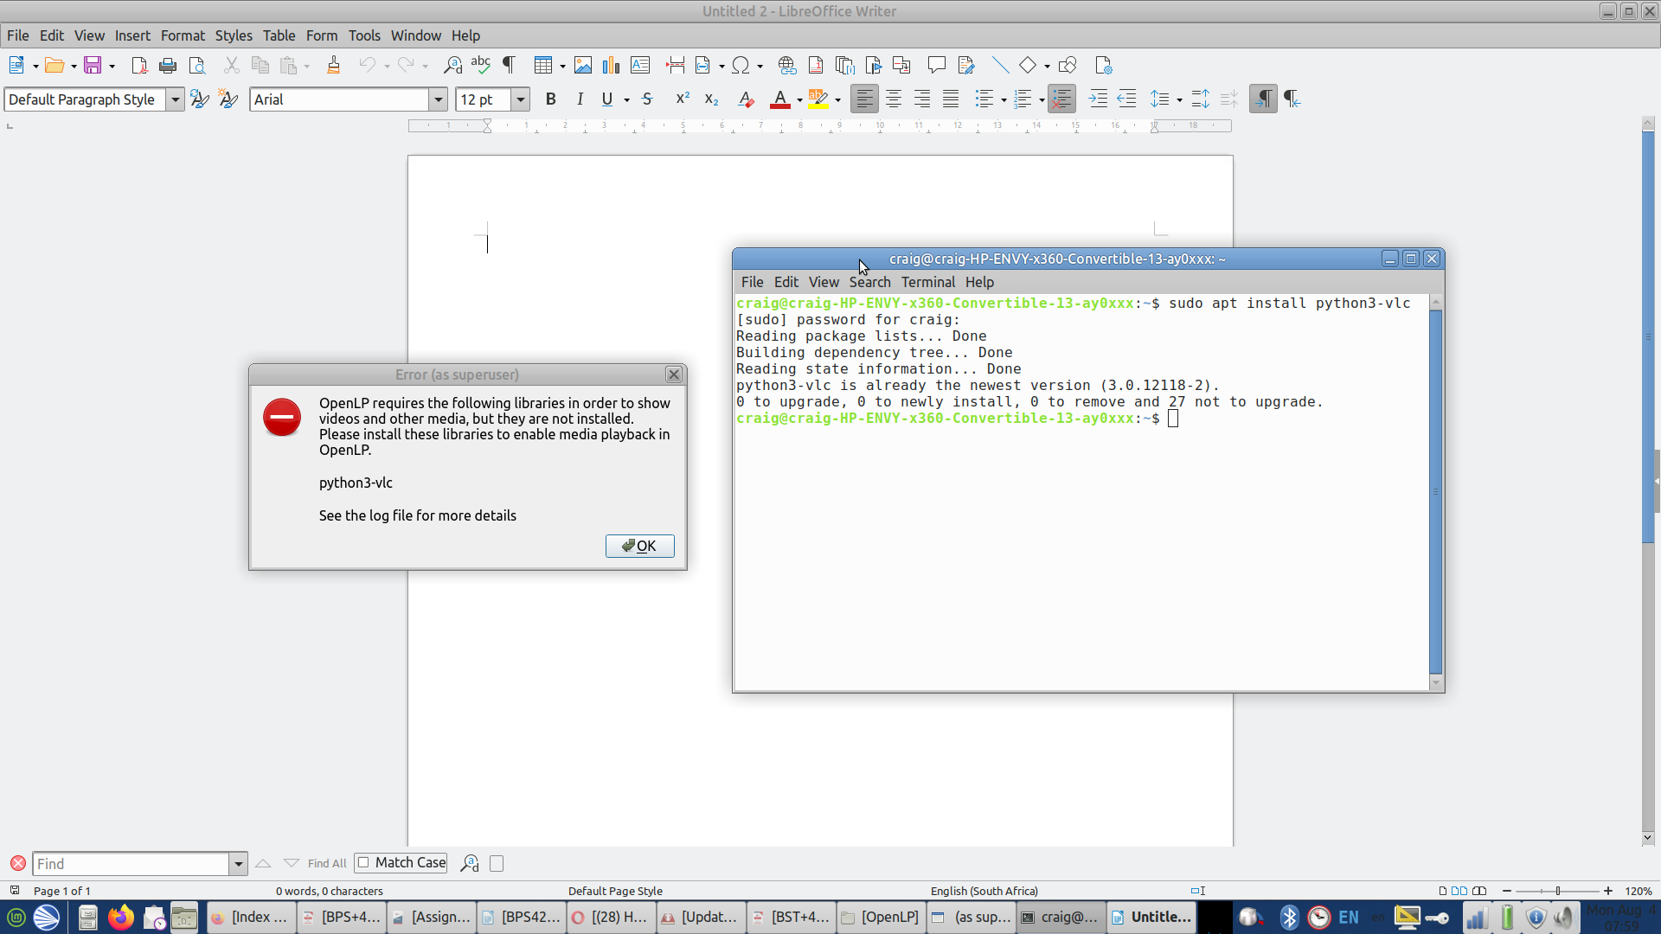This screenshot has width=1661, height=934.
Task: Insert line drawing tool icon
Action: coord(1000,66)
